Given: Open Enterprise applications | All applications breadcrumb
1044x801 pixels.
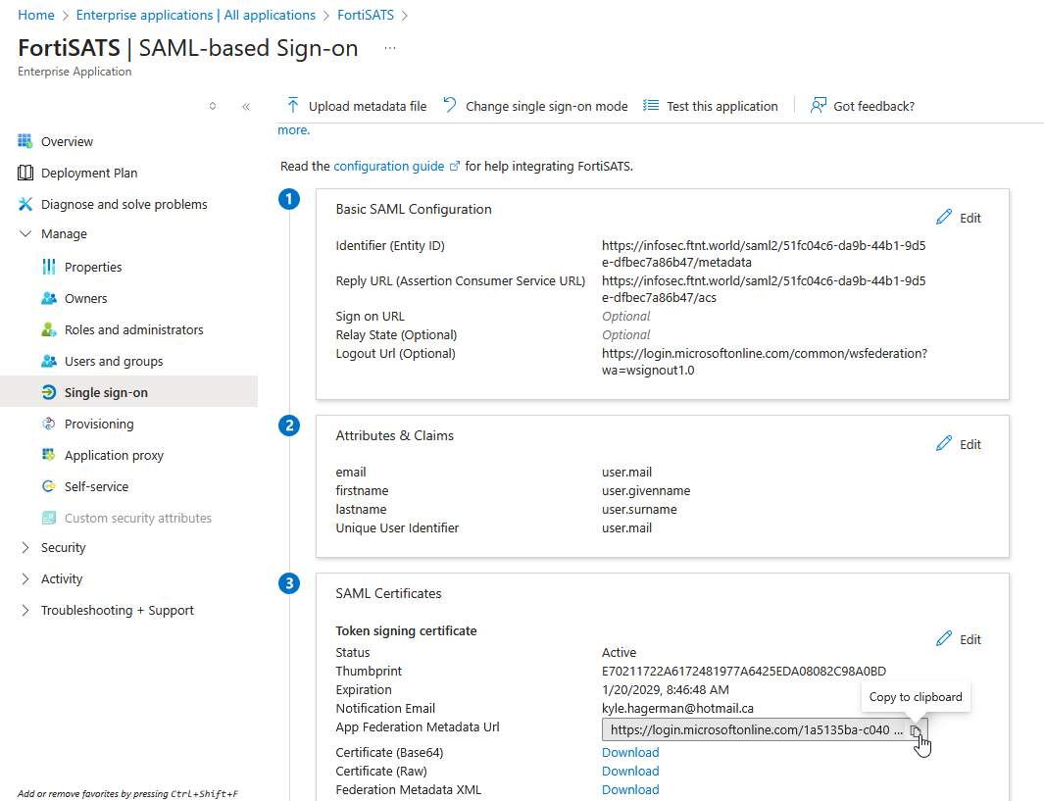Looking at the screenshot, I should pos(196,15).
